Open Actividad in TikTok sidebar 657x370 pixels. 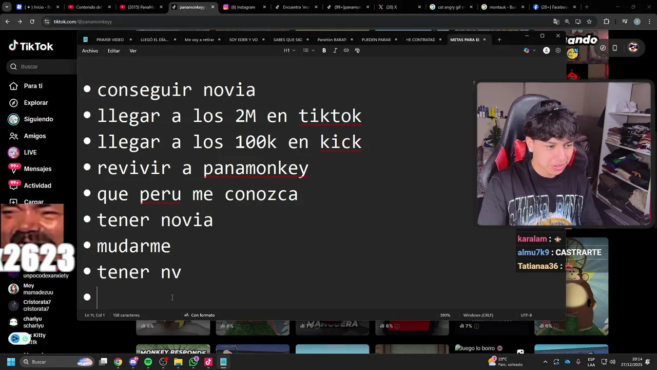point(37,186)
